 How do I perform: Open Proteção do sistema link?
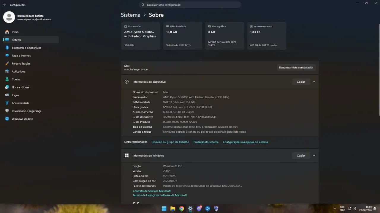tap(206, 142)
